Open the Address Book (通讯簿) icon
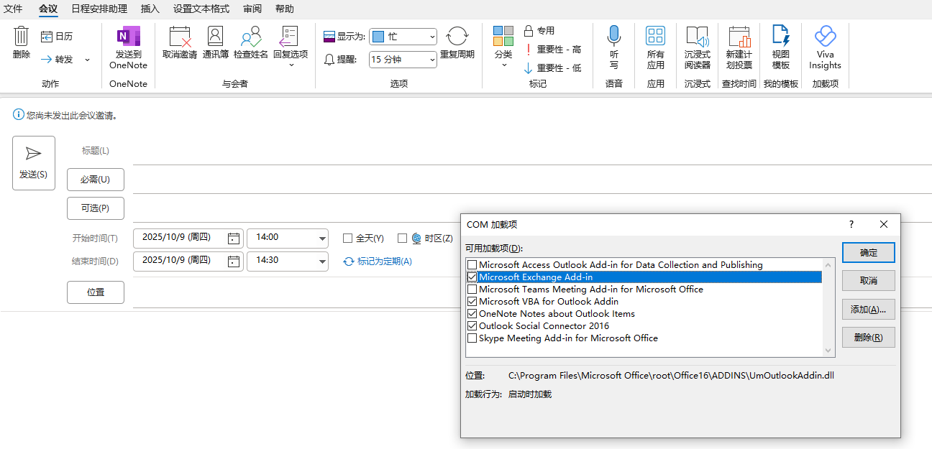This screenshot has height=449, width=932. 215,37
